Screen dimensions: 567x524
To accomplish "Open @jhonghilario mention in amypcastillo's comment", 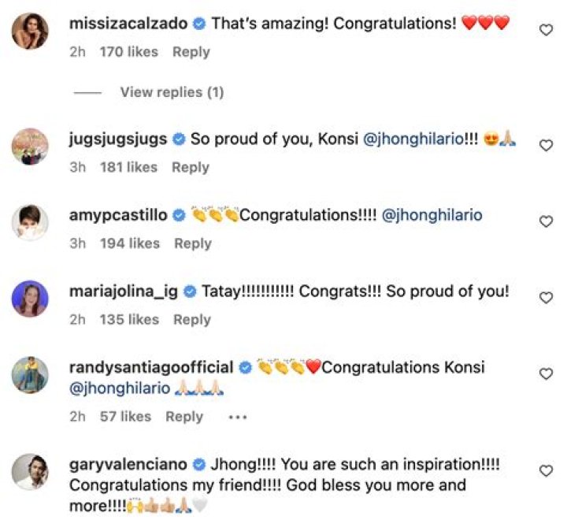I will [x=432, y=215].
